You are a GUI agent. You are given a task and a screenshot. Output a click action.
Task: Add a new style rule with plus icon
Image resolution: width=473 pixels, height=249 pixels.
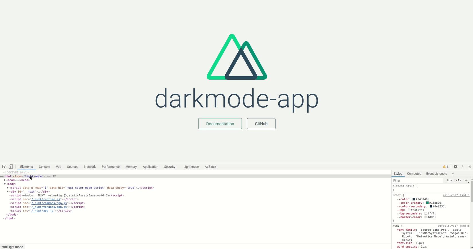pyautogui.click(x=466, y=181)
